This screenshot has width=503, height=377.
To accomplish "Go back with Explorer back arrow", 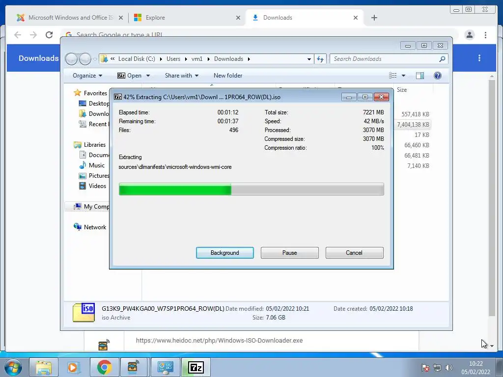I will 71,59.
